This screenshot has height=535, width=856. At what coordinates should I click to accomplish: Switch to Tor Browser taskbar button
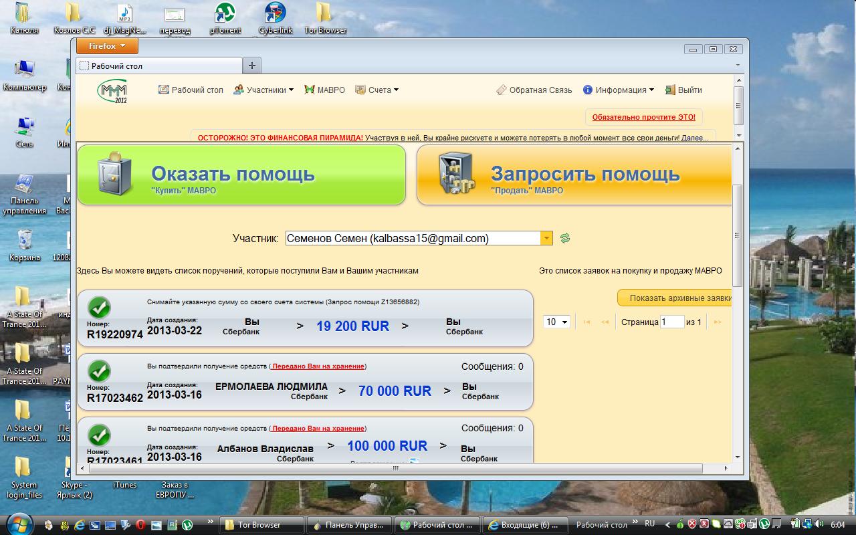coord(261,525)
